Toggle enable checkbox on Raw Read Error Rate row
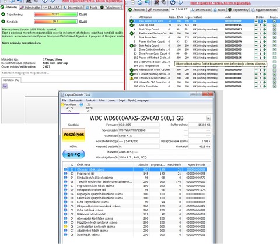The image size is (280, 244). pyautogui.click(x=274, y=21)
